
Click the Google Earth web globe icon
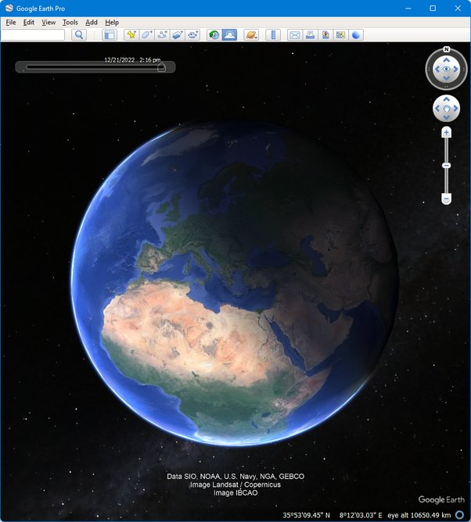[356, 34]
